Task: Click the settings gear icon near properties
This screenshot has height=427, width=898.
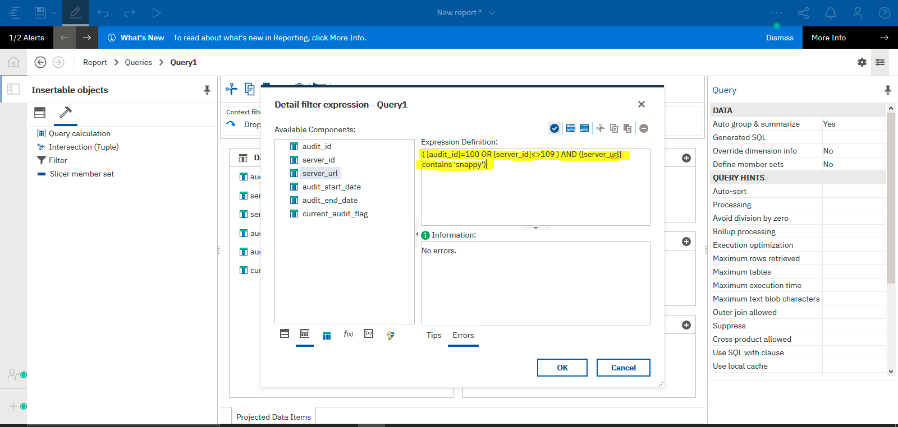Action: 862,62
